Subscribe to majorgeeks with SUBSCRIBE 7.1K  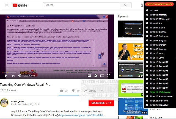pos(101,103)
